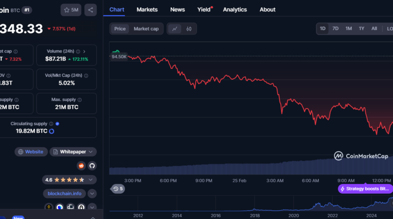Click info icon next to Market cap label
The width and height of the screenshot is (393, 219).
[x=16, y=52]
